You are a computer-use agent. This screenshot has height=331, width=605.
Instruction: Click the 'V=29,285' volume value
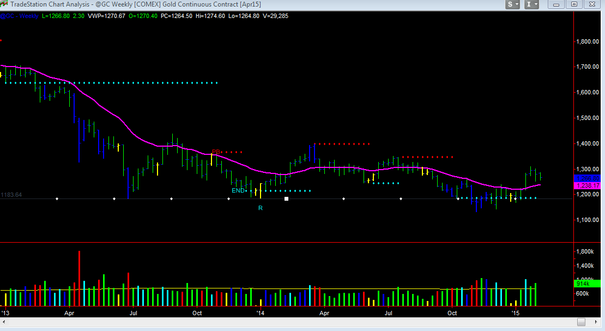tap(275, 16)
